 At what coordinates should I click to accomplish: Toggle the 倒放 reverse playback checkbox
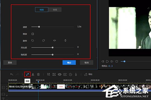33,34
